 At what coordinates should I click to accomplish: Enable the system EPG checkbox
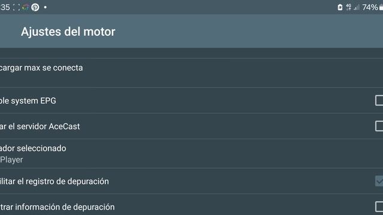click(x=379, y=100)
